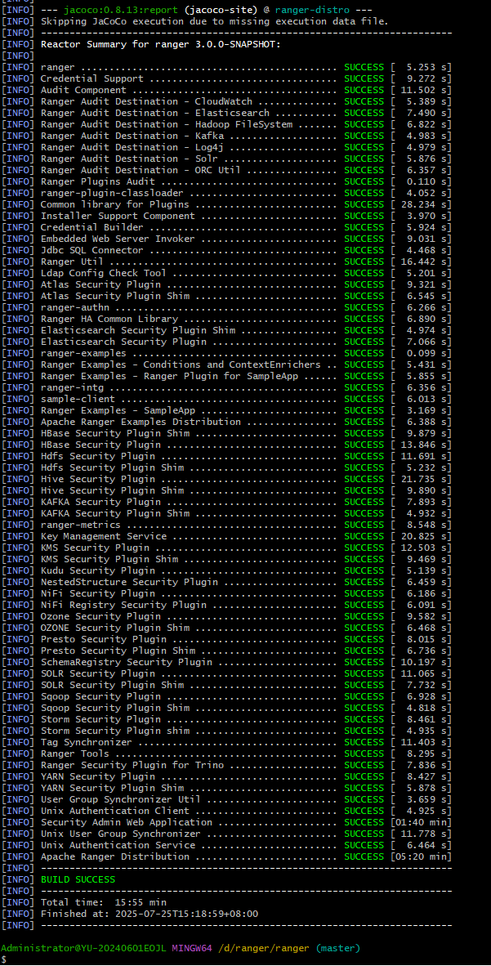Click 'Ranger Audit Destination - Hadoop FileSystem' row
Image resolution: width=491 pixels, height=966 pixels.
tap(227, 124)
